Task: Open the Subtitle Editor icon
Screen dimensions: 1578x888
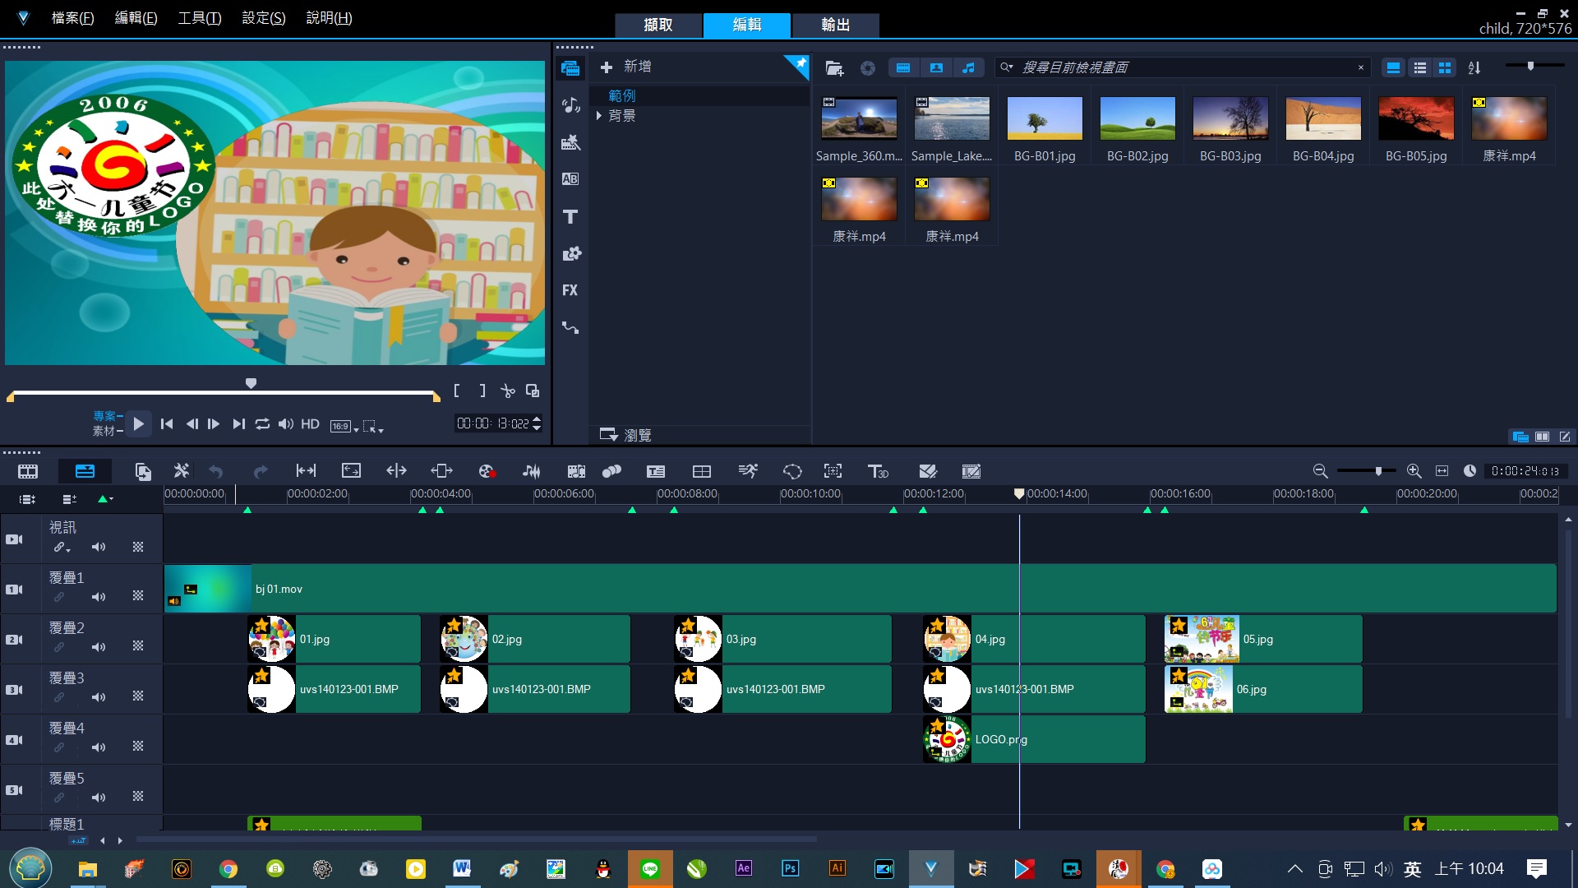Action: (x=656, y=471)
